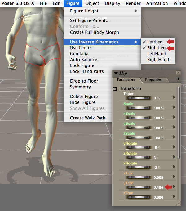The width and height of the screenshot is (186, 211).
Task: Choose Lock Hand Parts
Action: [88, 71]
